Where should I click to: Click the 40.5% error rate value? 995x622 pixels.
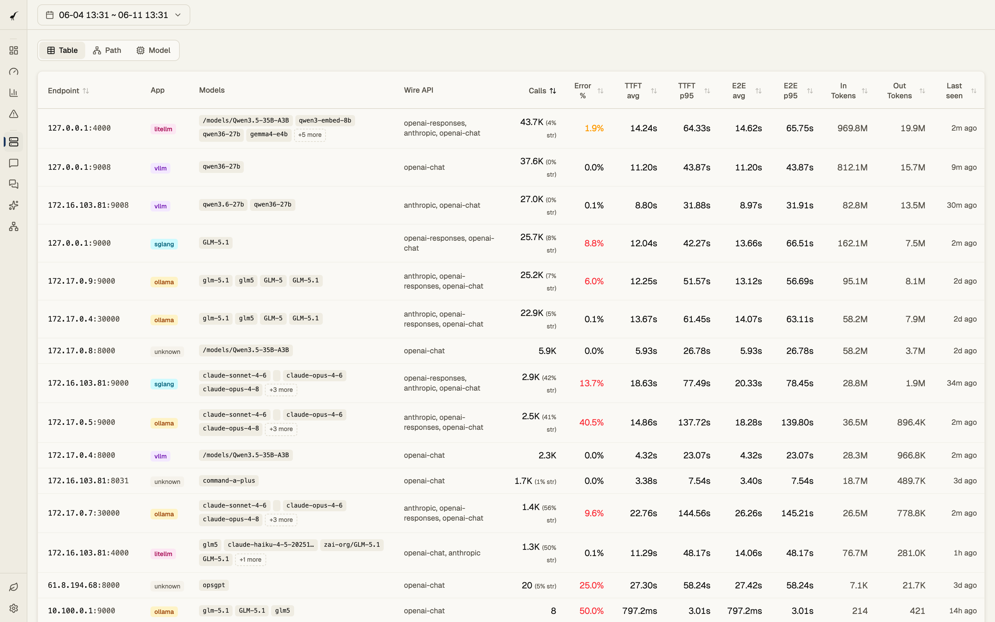[591, 422]
